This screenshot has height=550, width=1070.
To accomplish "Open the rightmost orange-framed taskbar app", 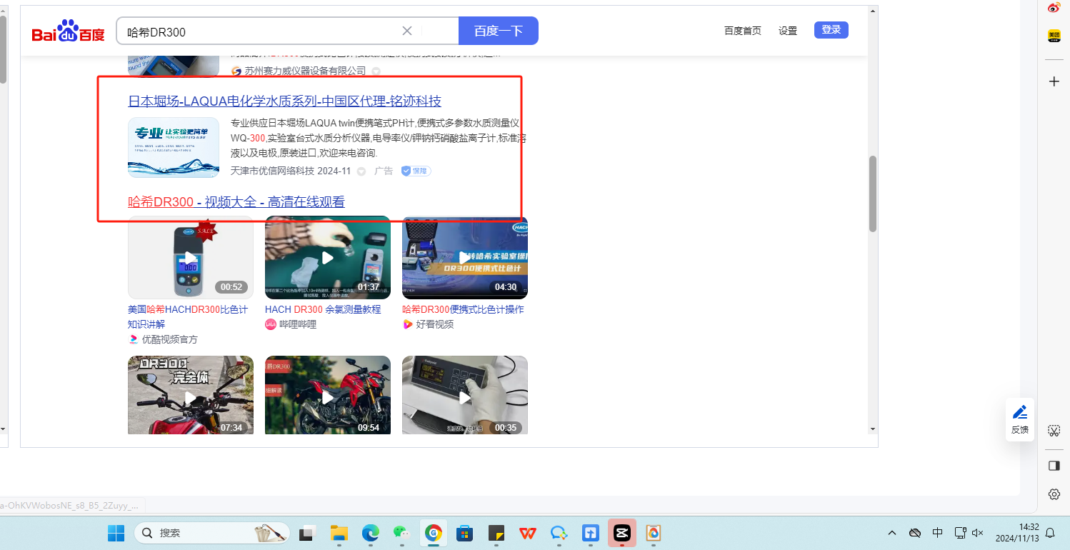I will pyautogui.click(x=653, y=533).
